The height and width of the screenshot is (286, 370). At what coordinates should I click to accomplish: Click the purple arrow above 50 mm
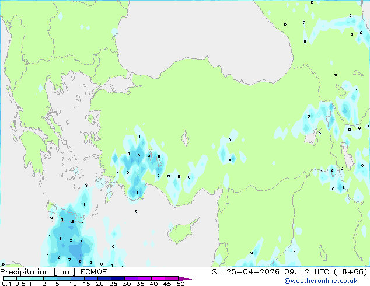click(184, 278)
